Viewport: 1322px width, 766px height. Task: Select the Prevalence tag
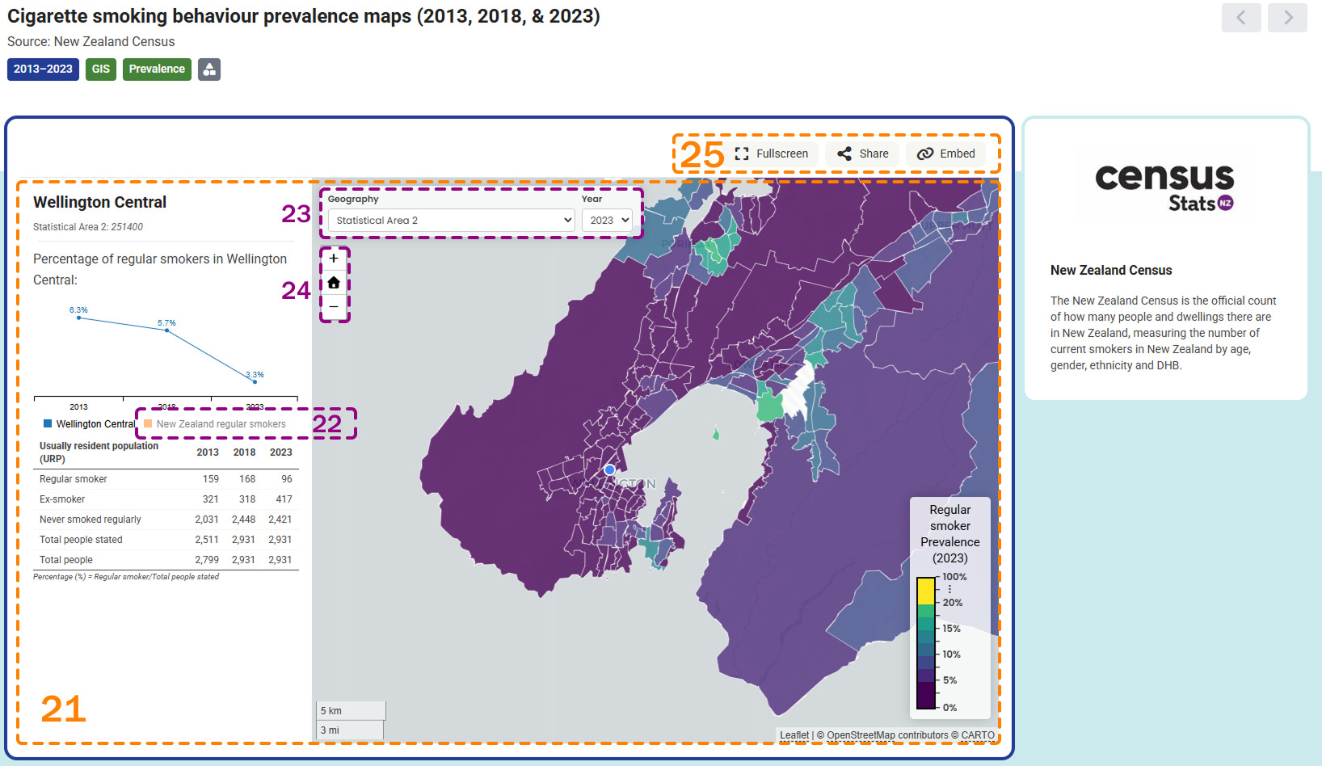156,69
